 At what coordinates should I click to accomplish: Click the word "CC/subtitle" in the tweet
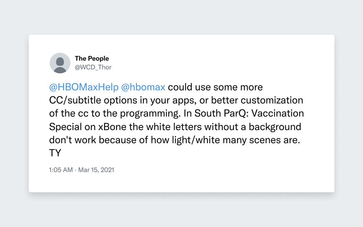[75, 100]
